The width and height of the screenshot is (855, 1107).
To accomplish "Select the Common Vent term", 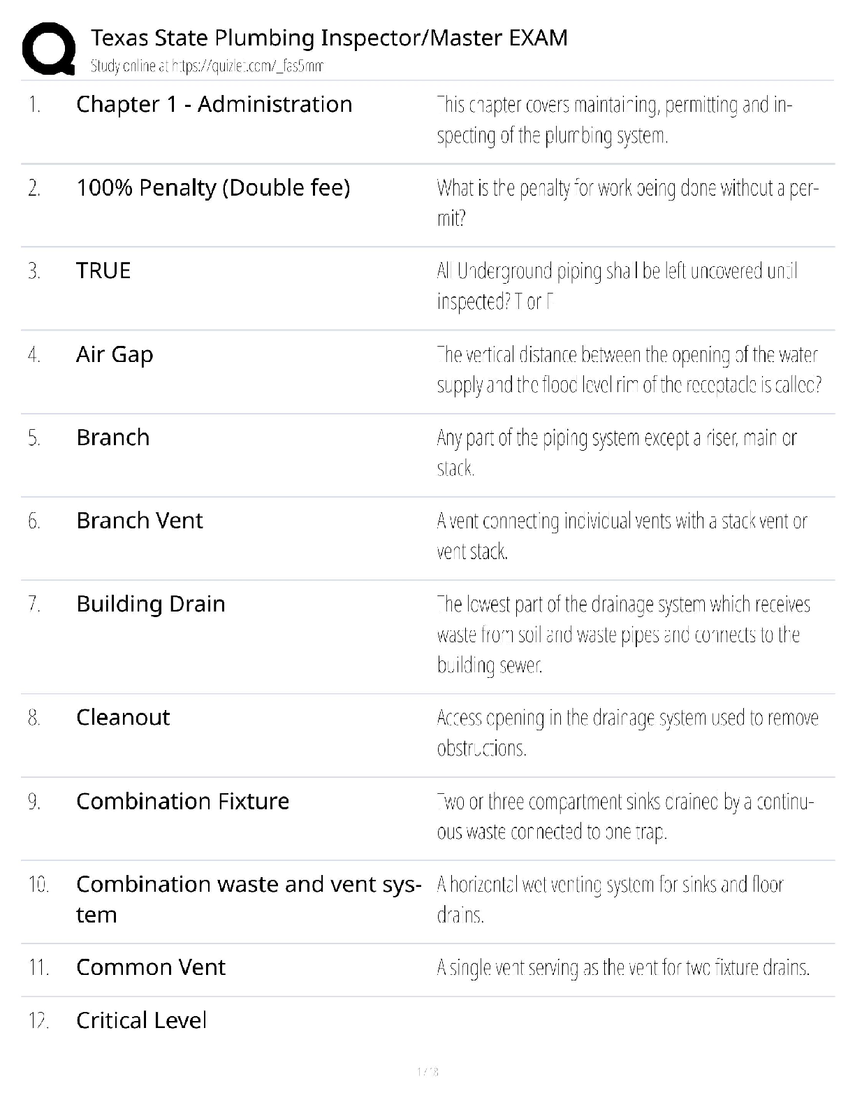I will click(x=151, y=967).
